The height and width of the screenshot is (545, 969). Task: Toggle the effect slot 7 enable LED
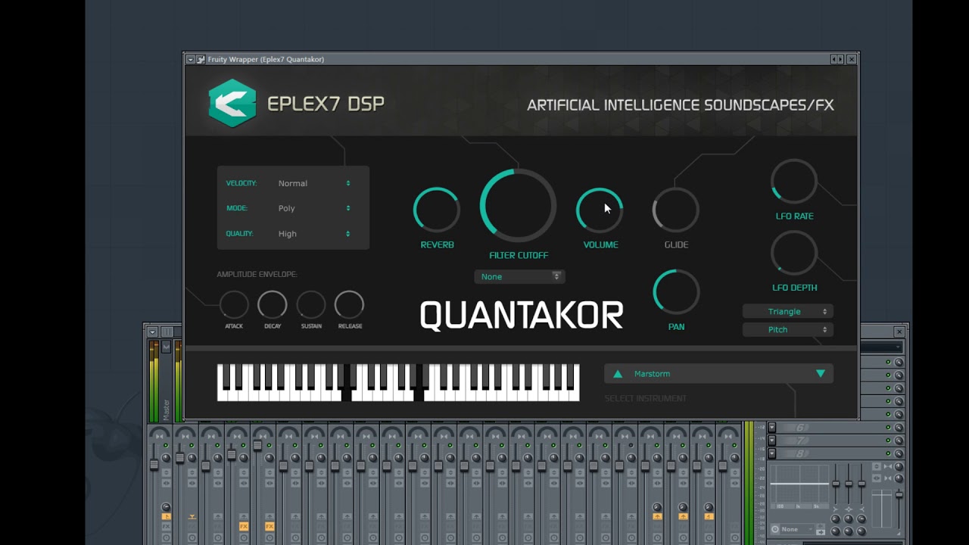tap(888, 441)
